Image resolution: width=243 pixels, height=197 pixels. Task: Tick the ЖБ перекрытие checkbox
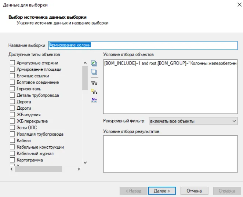[x=12, y=121]
